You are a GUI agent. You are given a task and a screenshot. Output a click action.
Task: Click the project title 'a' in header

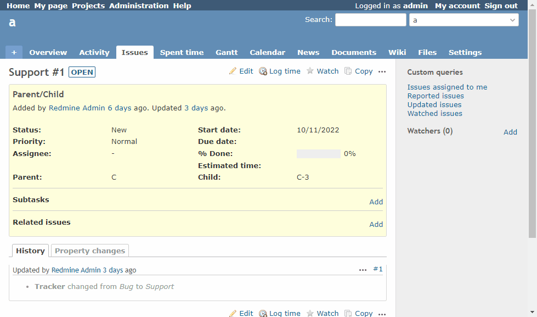pyautogui.click(x=12, y=23)
